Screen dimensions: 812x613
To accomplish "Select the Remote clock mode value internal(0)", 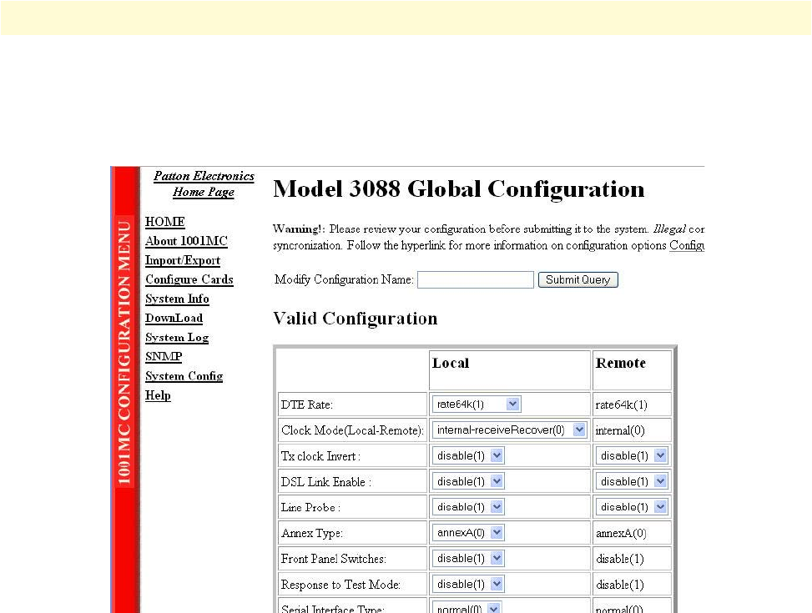I will (620, 430).
